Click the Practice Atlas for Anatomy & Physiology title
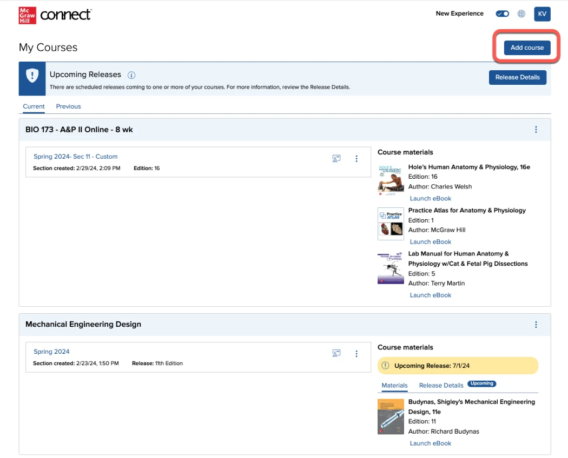Image resolution: width=568 pixels, height=458 pixels. pyautogui.click(x=467, y=210)
